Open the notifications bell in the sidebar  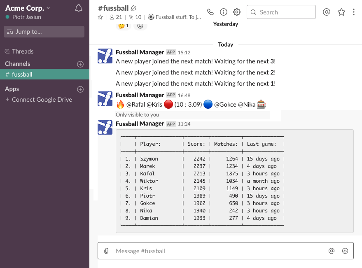(x=79, y=8)
